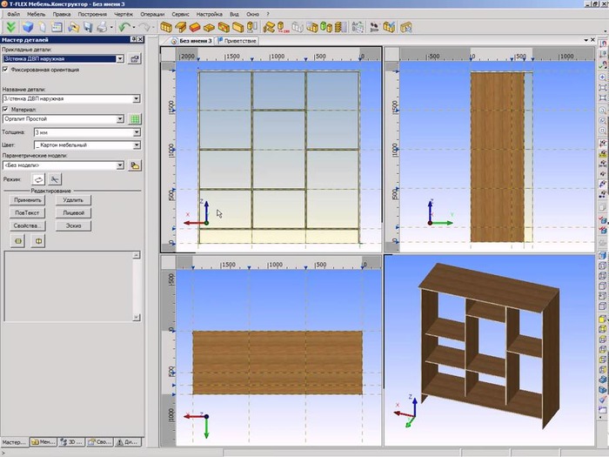The image size is (609, 457).
Task: Open the parts library button beside Прикладные детали
Action: [134, 58]
